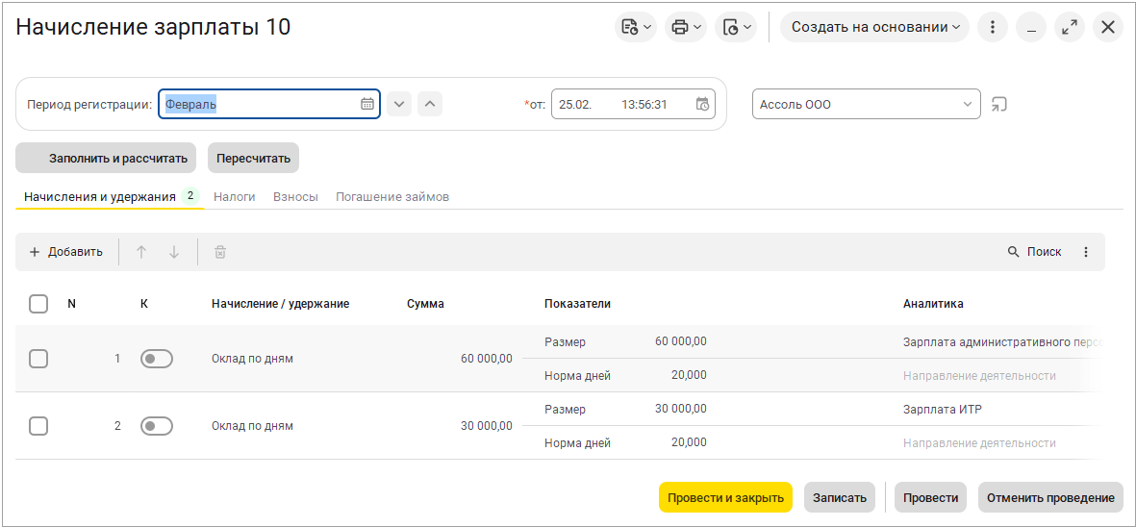Open the calendar picker in period field

pyautogui.click(x=367, y=104)
